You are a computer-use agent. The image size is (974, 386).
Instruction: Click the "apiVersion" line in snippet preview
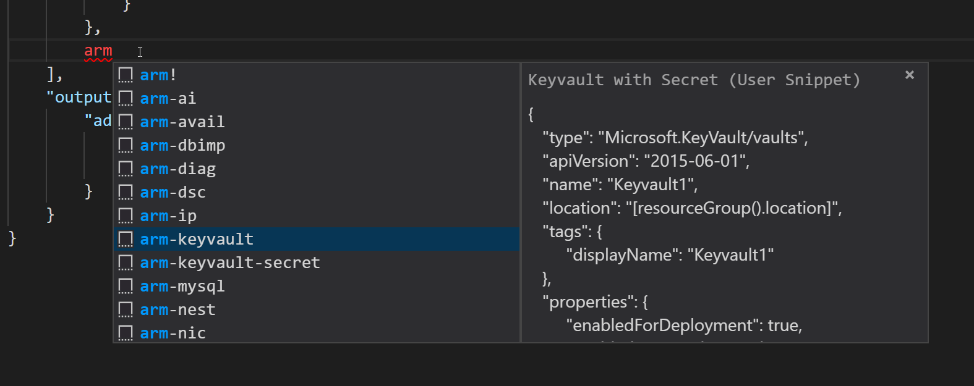tap(646, 161)
